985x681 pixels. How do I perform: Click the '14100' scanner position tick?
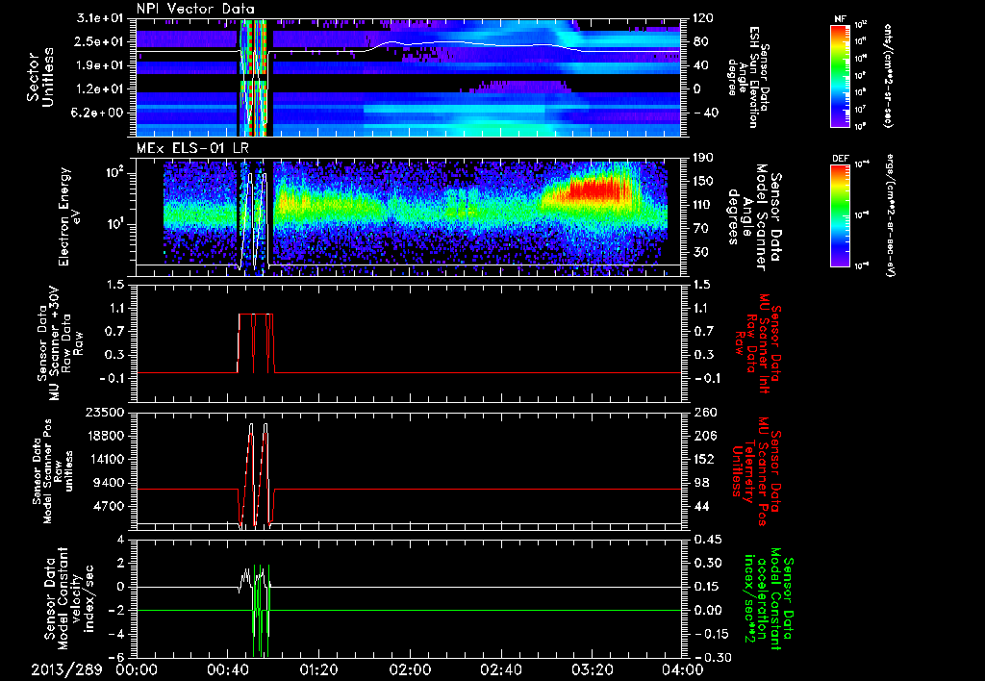point(108,459)
